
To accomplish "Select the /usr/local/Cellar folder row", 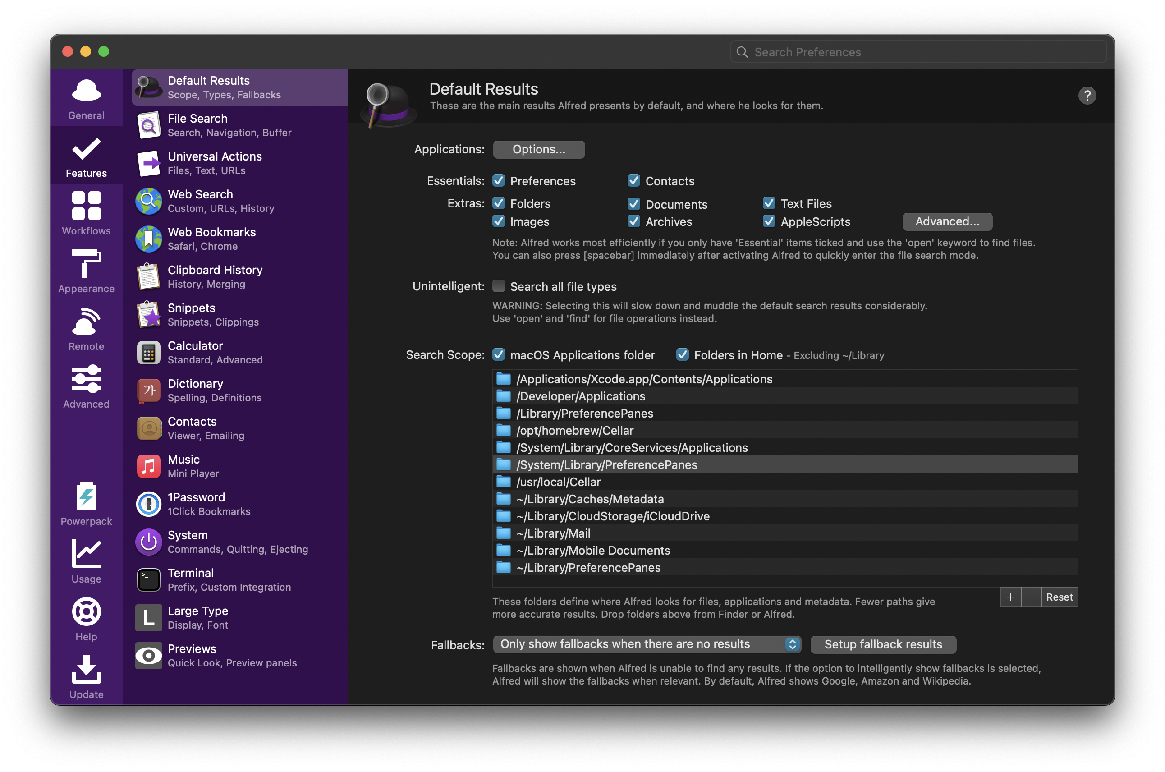I will click(785, 482).
